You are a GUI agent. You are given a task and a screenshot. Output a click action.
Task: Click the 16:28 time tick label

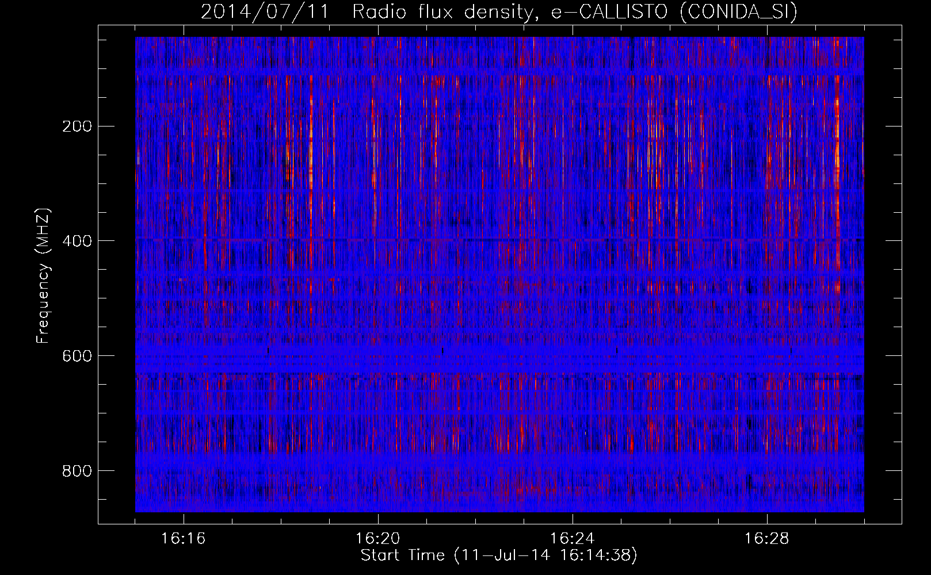[767, 539]
